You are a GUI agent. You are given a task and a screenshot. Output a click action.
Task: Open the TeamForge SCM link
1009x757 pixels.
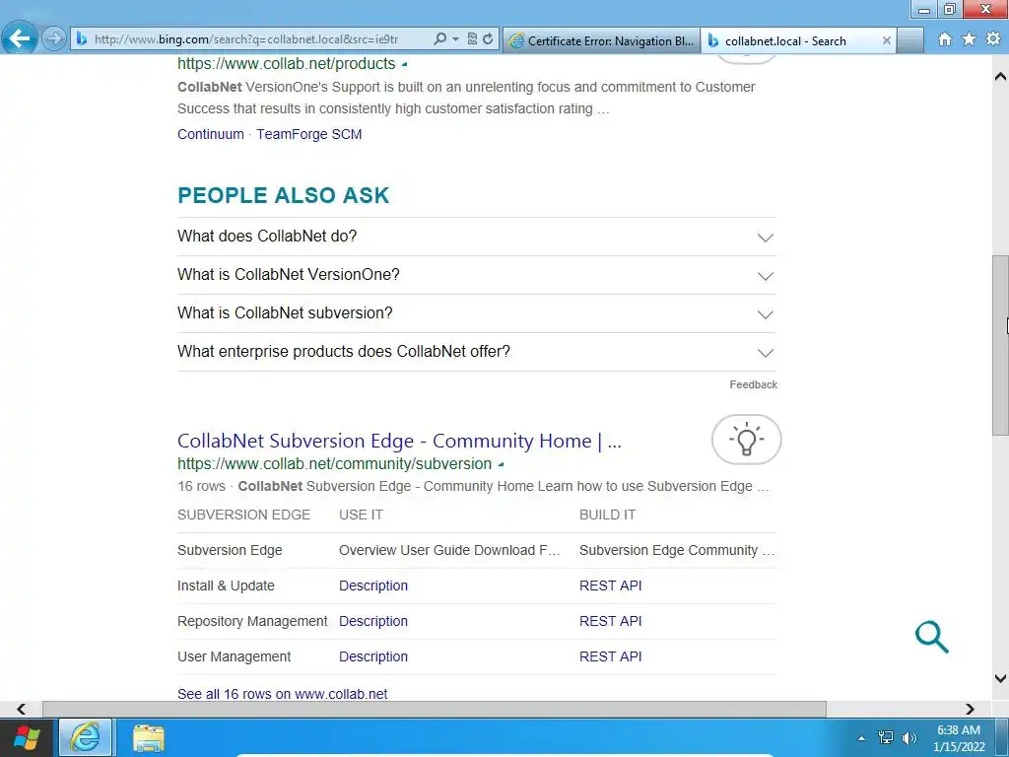coord(308,134)
